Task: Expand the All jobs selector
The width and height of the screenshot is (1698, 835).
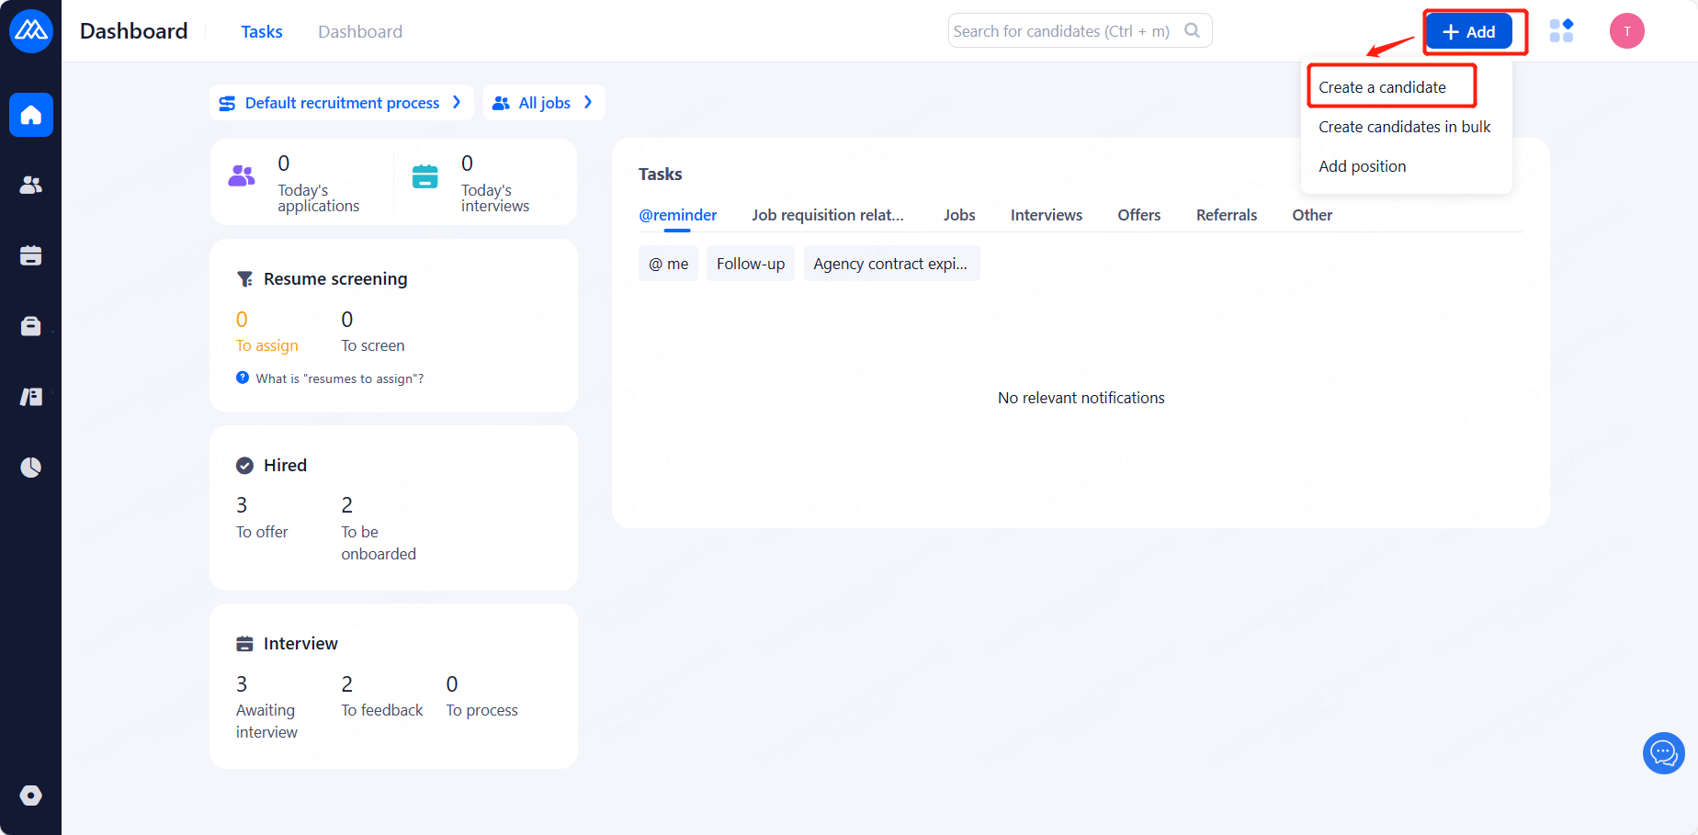Action: pos(544,103)
